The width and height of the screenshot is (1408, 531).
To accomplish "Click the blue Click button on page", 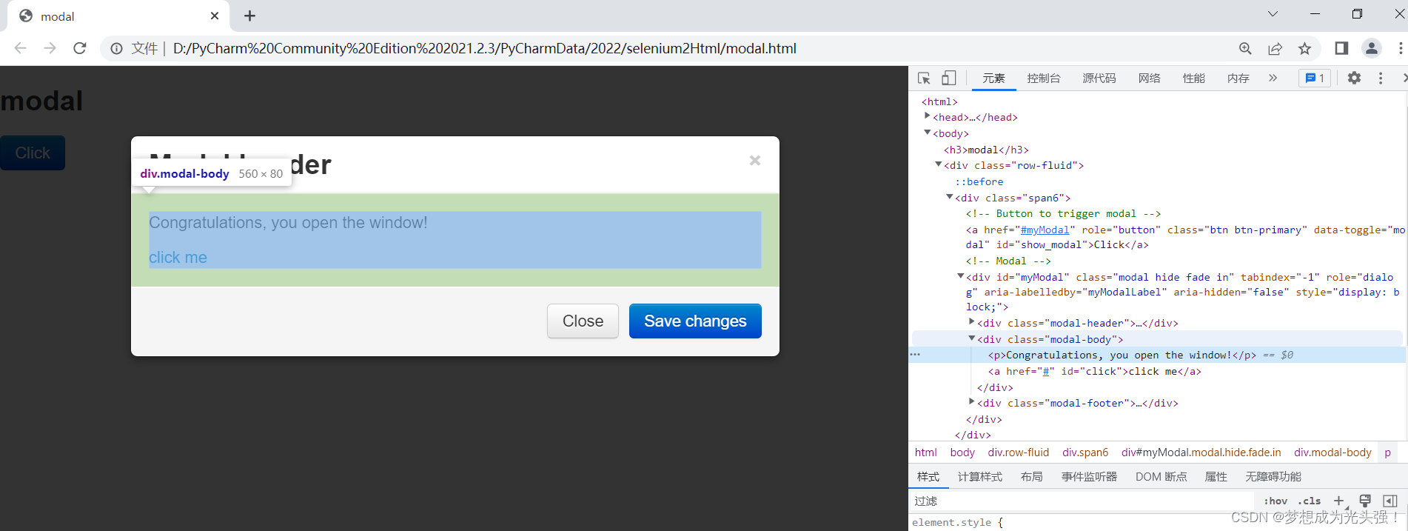I will pyautogui.click(x=33, y=153).
